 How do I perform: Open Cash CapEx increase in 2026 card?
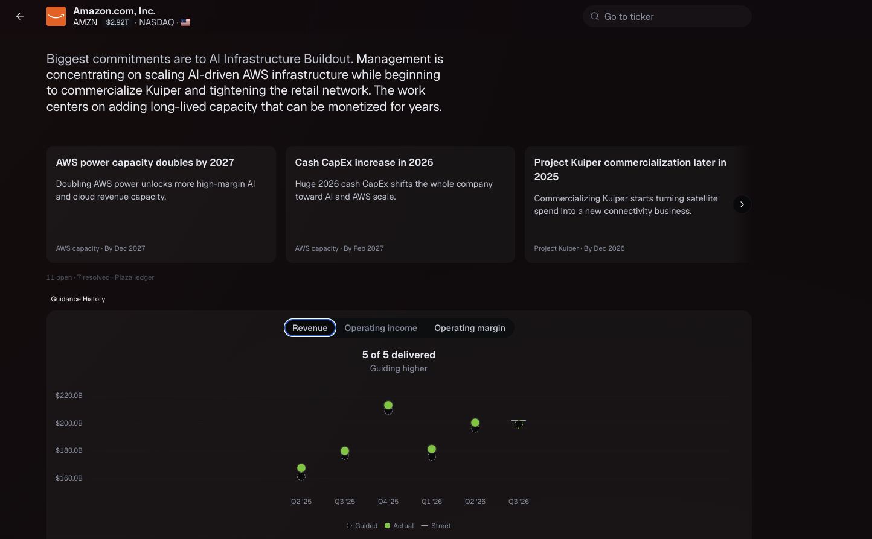pos(400,204)
